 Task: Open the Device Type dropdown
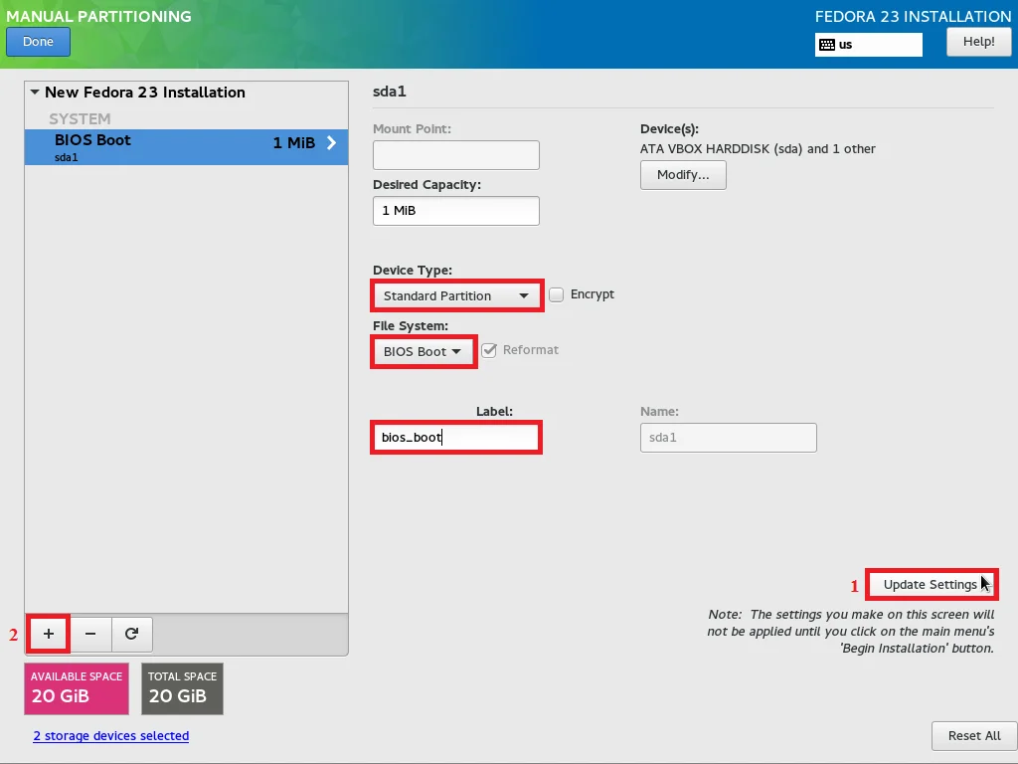point(457,295)
